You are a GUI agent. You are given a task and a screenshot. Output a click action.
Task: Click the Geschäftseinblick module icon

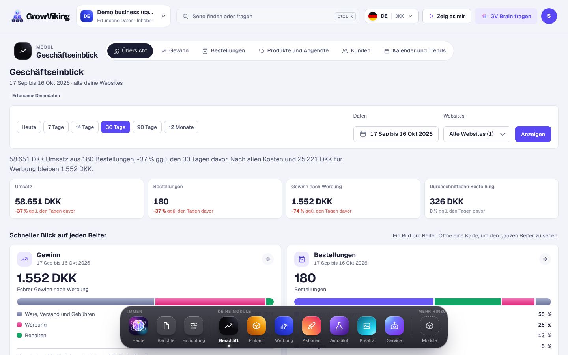tap(23, 51)
